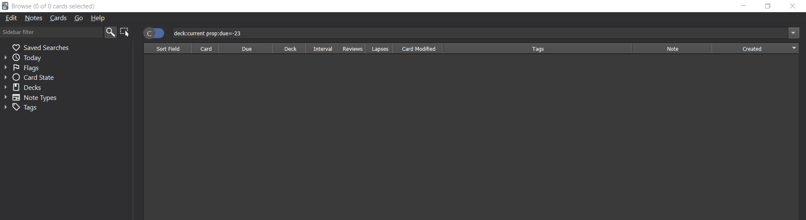Screen dimensions: 806x220
Task: Maximize the Browse window
Action: (x=768, y=6)
